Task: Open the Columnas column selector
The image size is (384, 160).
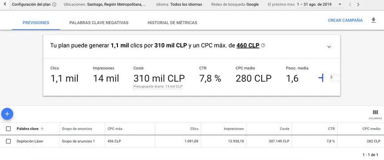Action: click(x=375, y=114)
